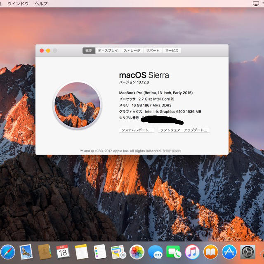Open the Reminders app
This screenshot has width=264, height=264.
point(100,252)
